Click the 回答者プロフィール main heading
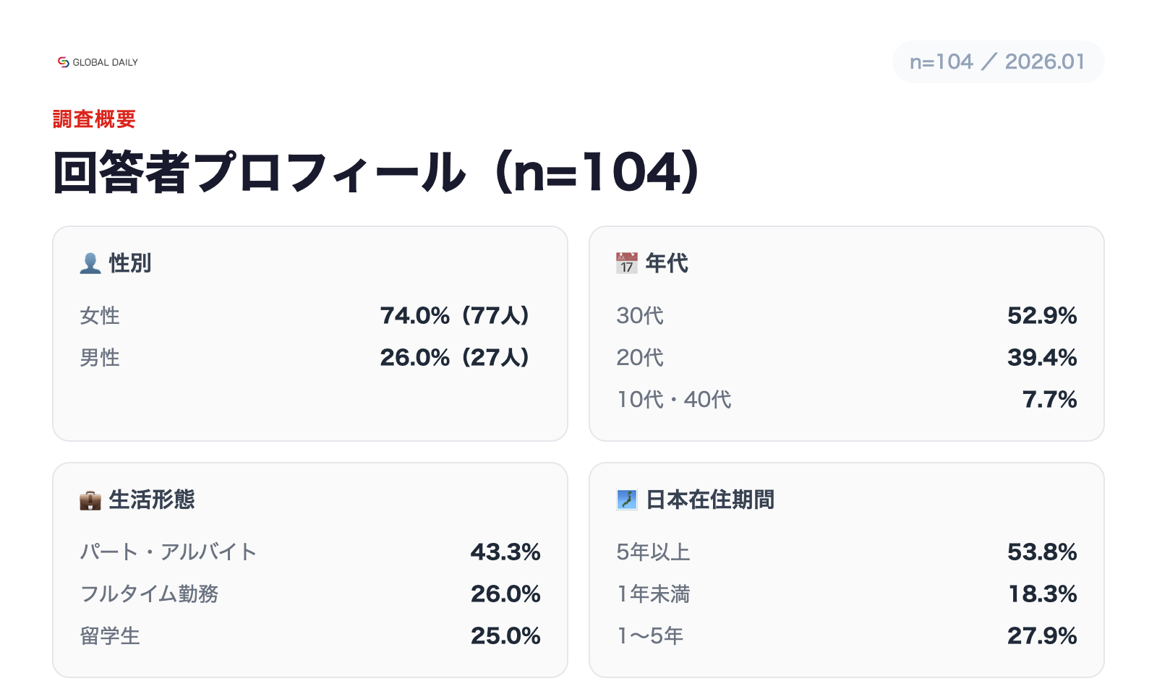The height and width of the screenshot is (694, 1157). [376, 172]
